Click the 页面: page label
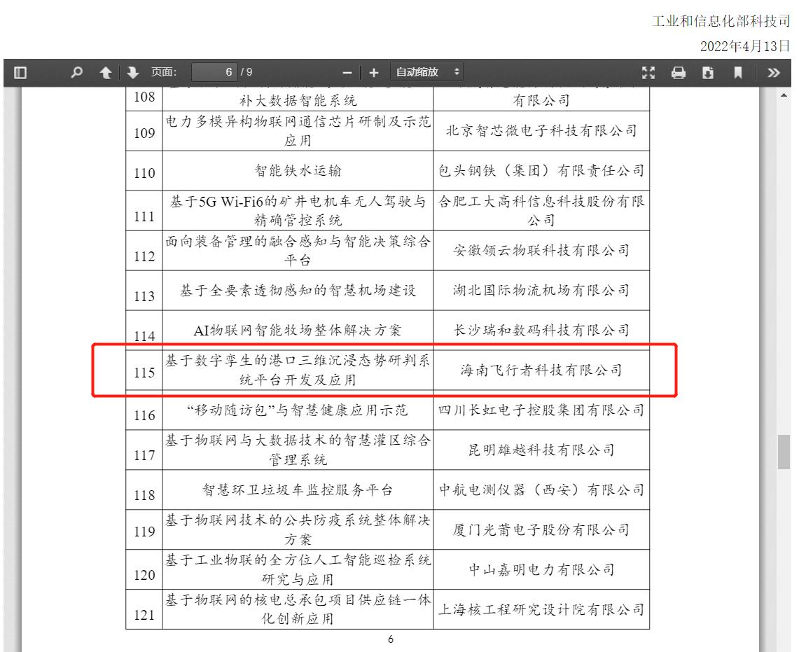 click(x=164, y=72)
